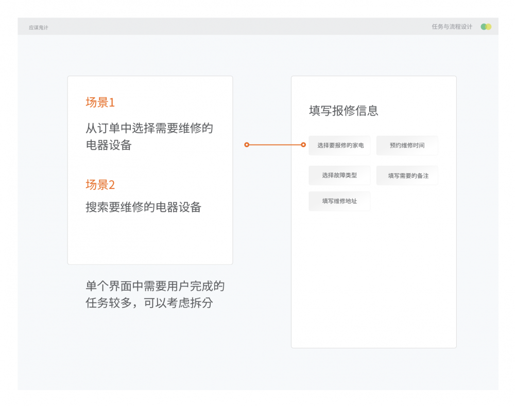This screenshot has width=515, height=406.
Task: Click the left endpoint dot of the orange connector
Action: coord(247,145)
